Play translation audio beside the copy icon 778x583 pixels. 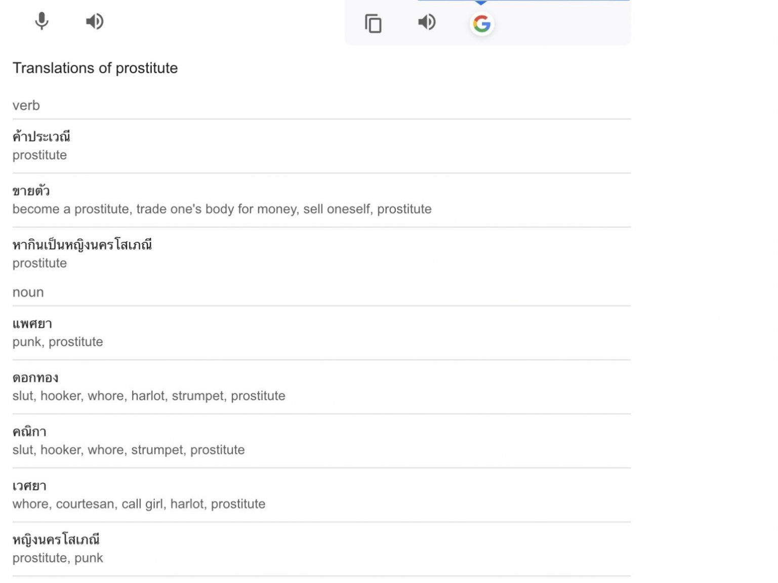pos(427,22)
